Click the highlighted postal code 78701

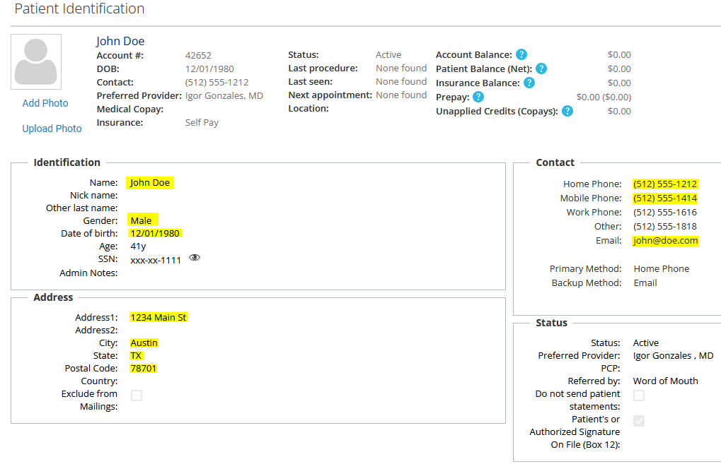coord(144,369)
